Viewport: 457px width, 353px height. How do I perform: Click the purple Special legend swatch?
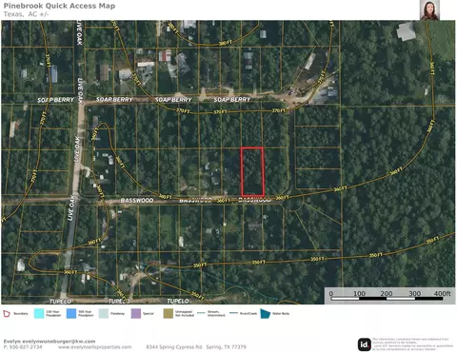click(x=136, y=314)
